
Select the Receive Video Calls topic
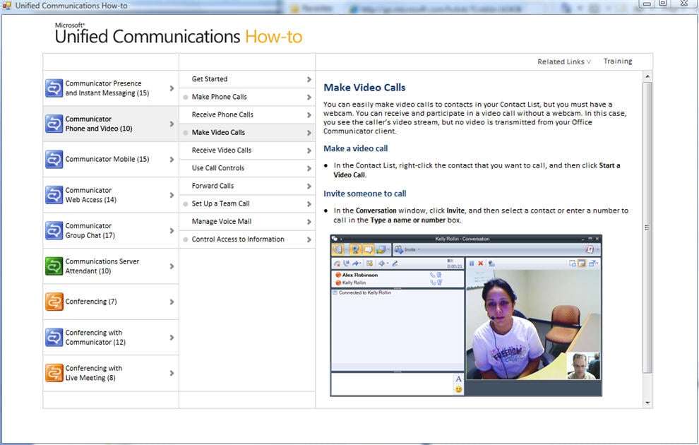[221, 150]
